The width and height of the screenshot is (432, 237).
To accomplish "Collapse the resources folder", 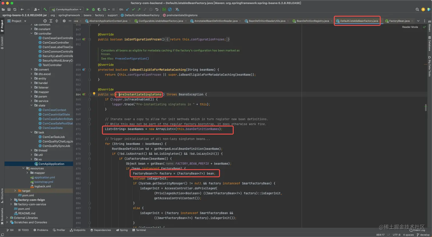I will [x=23, y=168].
